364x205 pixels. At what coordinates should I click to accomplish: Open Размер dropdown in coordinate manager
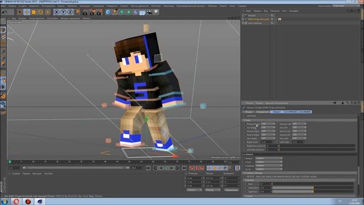(212, 190)
